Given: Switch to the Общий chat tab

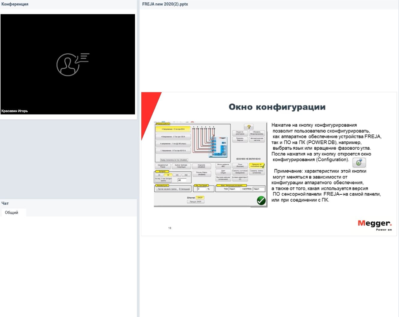Looking at the screenshot, I should (11, 212).
